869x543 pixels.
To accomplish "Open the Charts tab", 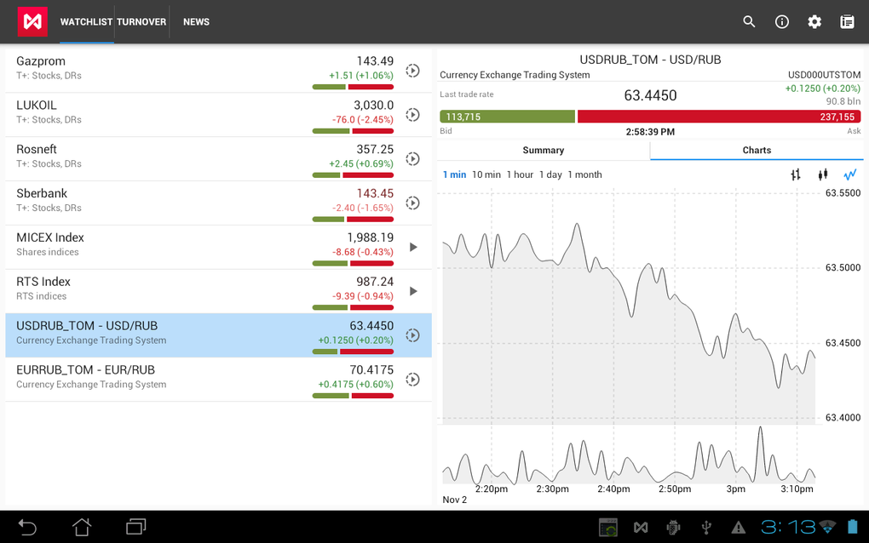I will (757, 150).
